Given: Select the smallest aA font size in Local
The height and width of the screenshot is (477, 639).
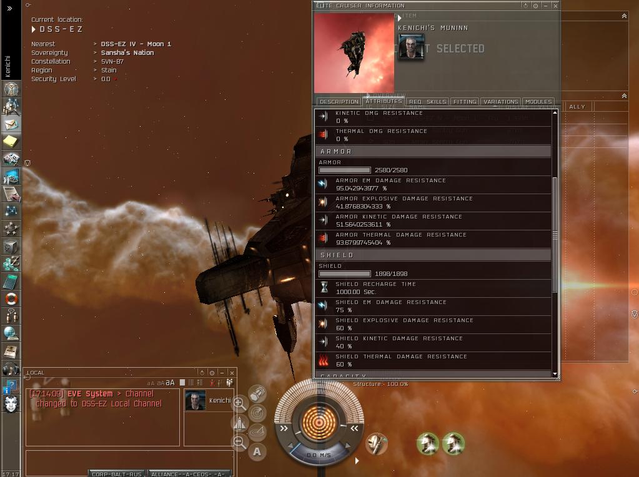Looking at the screenshot, I should tap(151, 383).
